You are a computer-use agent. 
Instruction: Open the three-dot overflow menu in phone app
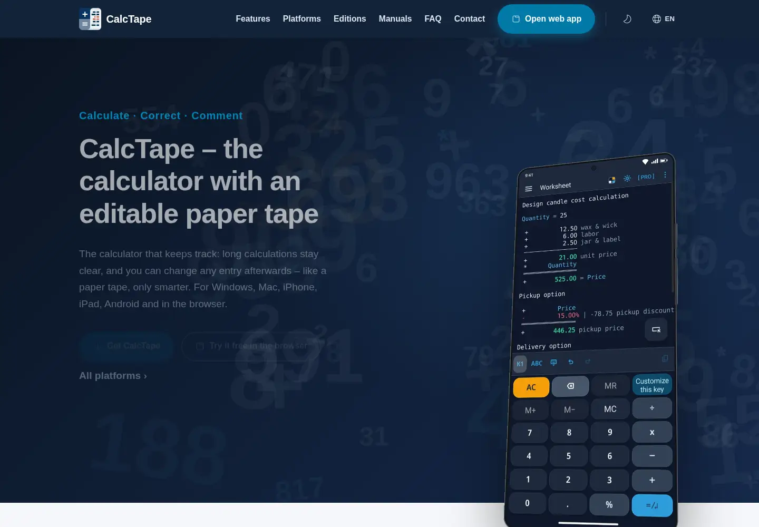(x=665, y=174)
